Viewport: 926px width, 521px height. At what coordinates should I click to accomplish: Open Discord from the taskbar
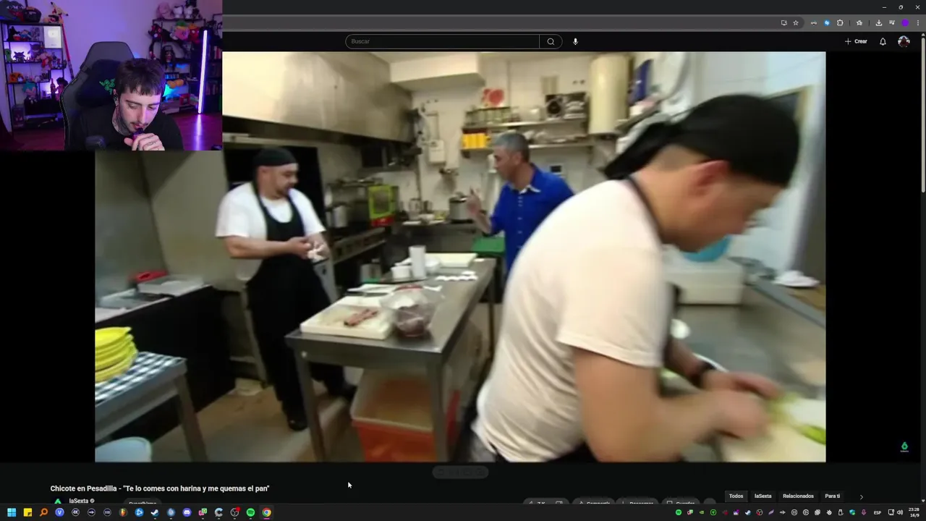[x=187, y=512]
